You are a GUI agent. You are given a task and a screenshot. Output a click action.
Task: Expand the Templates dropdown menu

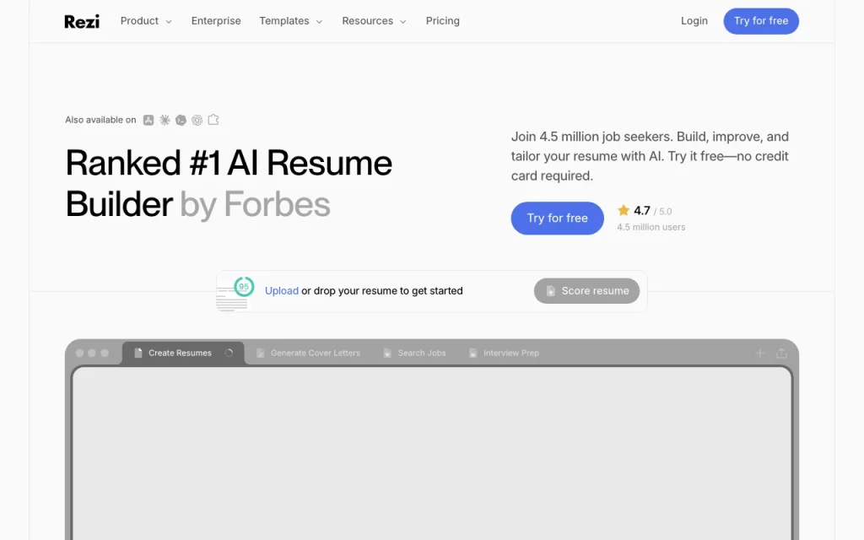pyautogui.click(x=291, y=21)
